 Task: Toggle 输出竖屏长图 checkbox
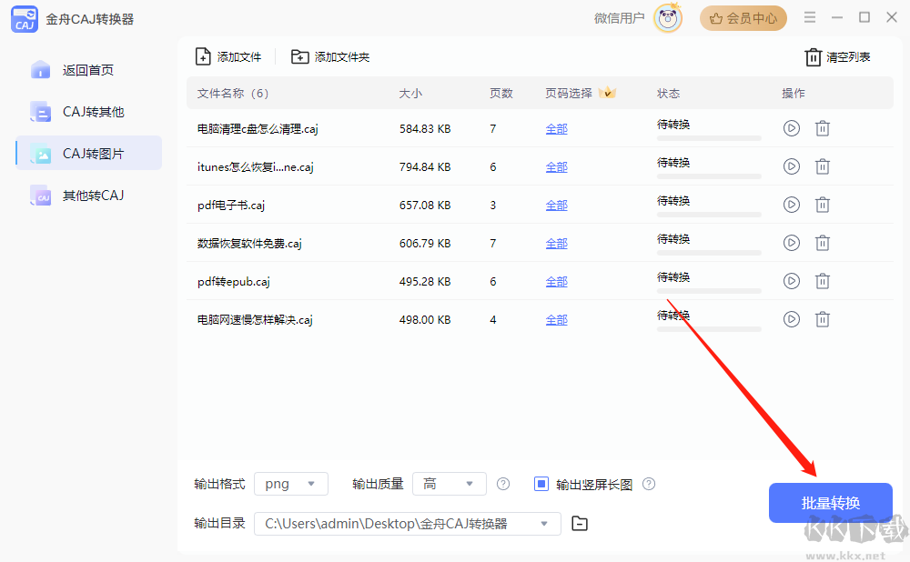[541, 484]
